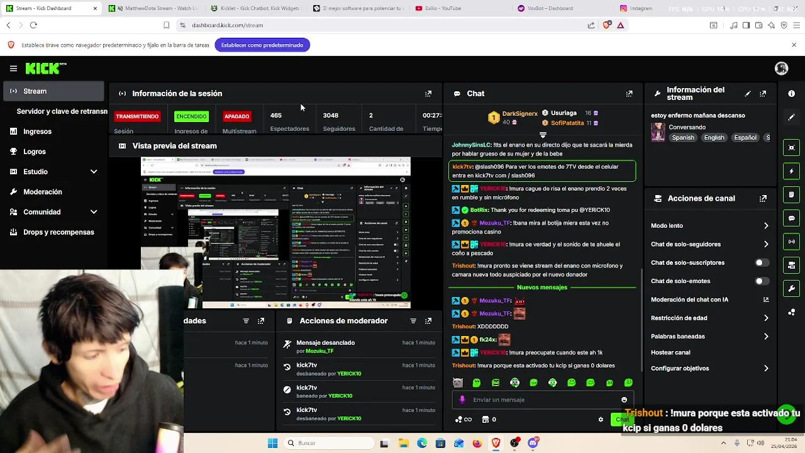Click the browser address bar dashboard.kick.com/stream
805x453 pixels.
(227, 25)
